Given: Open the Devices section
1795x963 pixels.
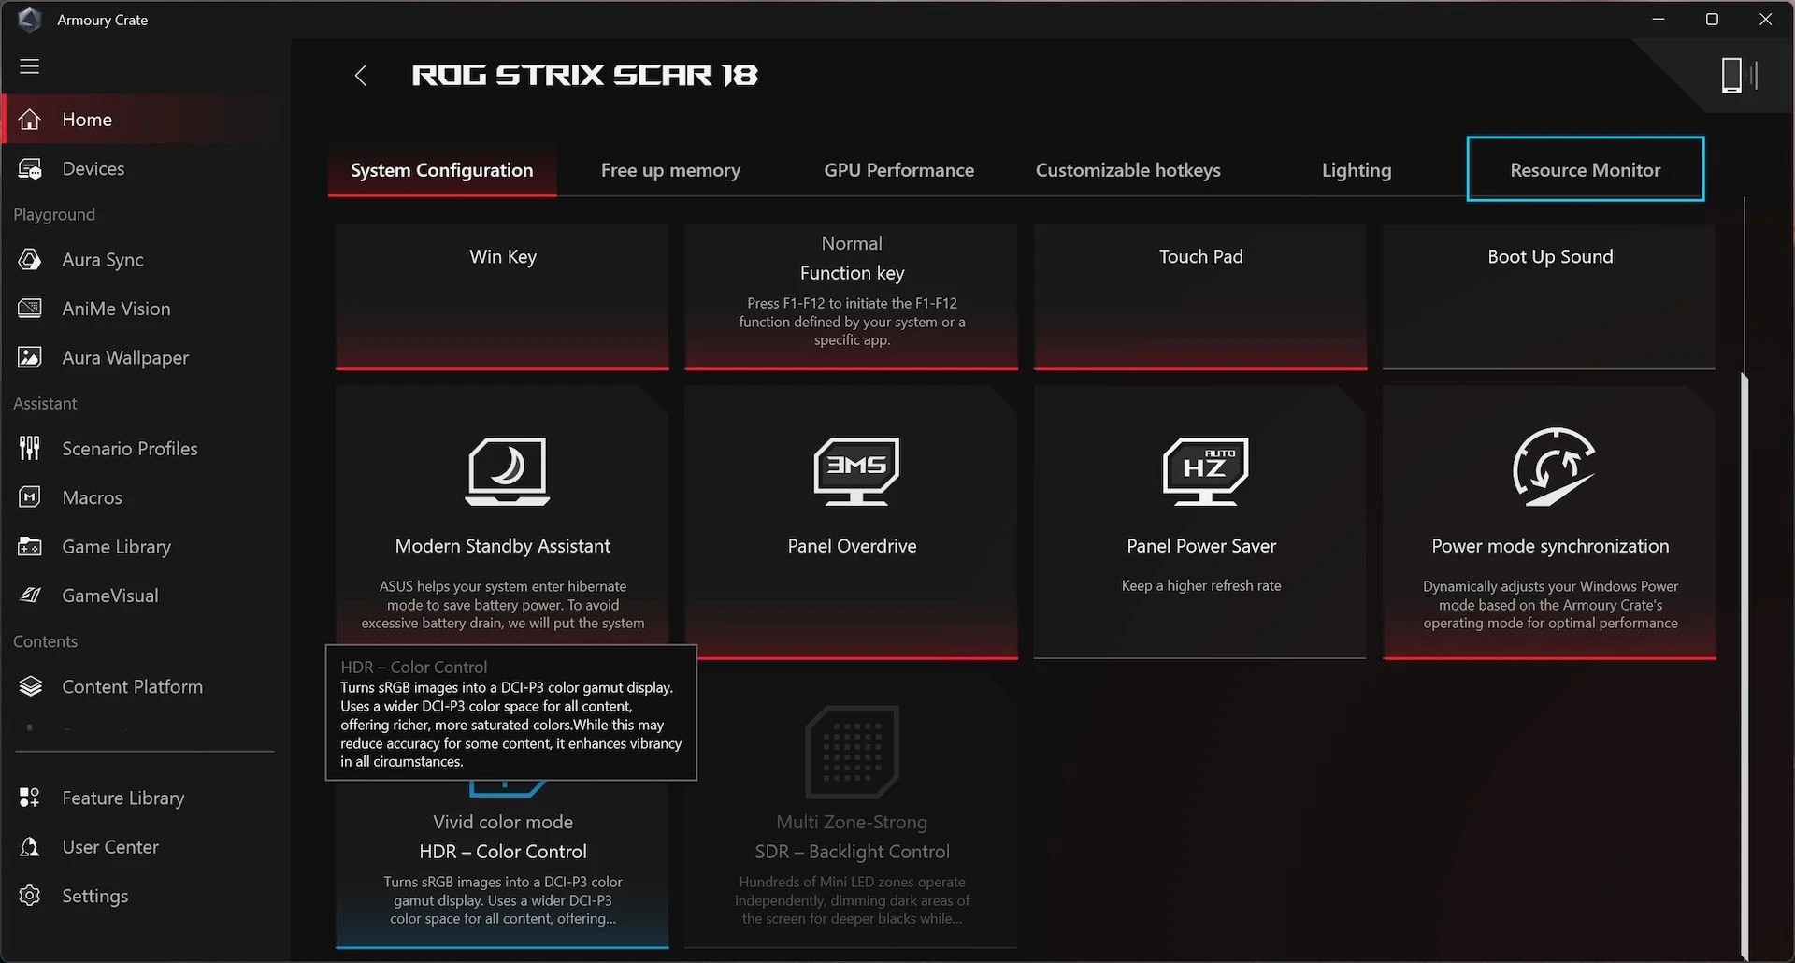Looking at the screenshot, I should pyautogui.click(x=93, y=168).
